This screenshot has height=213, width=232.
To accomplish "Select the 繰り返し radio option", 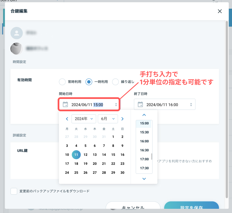I will tap(115, 82).
